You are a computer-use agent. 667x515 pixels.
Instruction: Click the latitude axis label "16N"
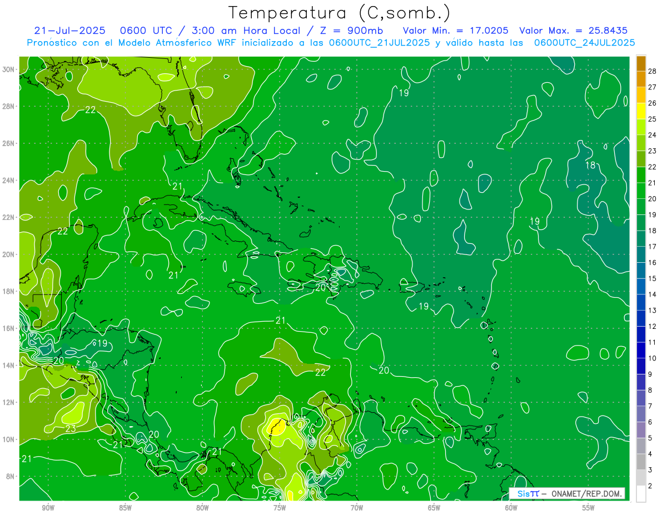point(9,328)
